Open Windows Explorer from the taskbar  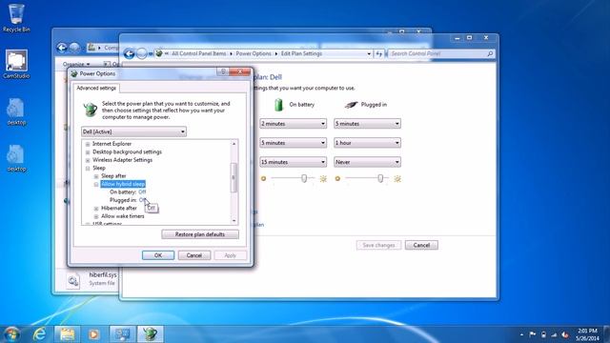pos(67,334)
